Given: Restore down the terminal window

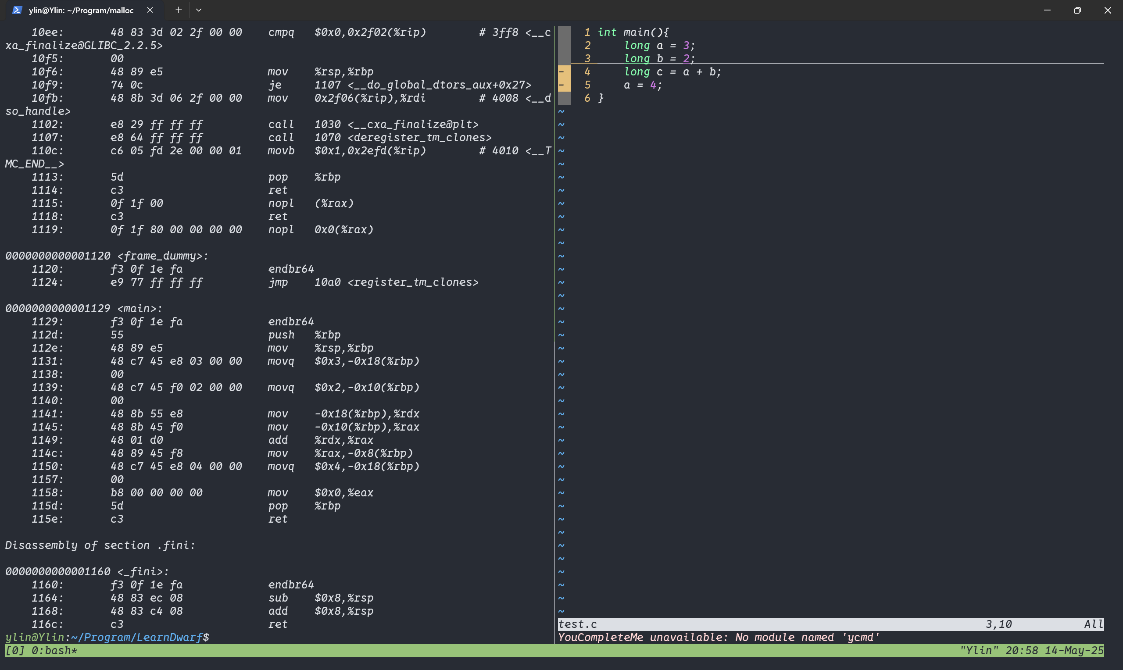Looking at the screenshot, I should 1077,10.
